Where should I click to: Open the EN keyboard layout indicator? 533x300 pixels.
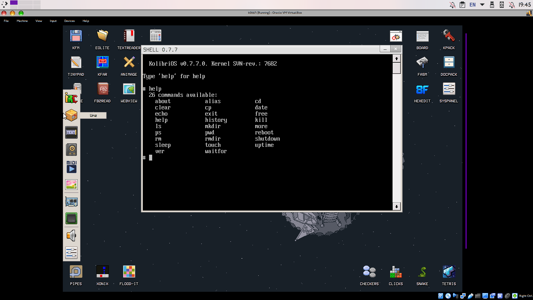pos(473,5)
